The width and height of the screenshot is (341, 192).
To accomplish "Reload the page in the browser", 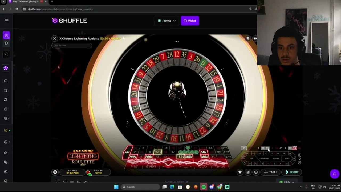I will 17,9.
